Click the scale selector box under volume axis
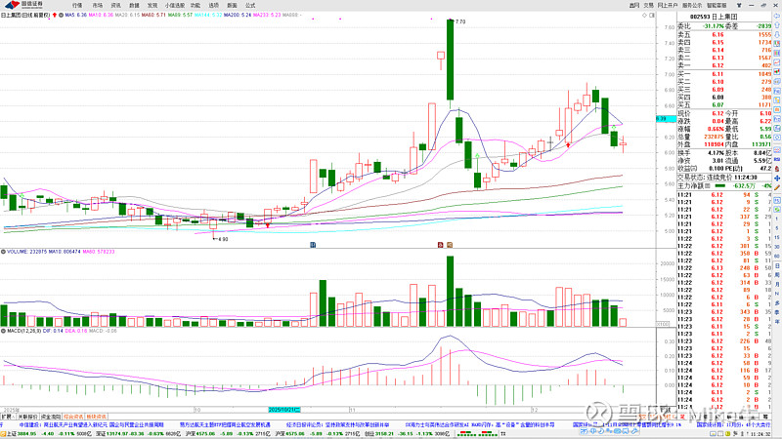782x439 pixels. coord(663,324)
